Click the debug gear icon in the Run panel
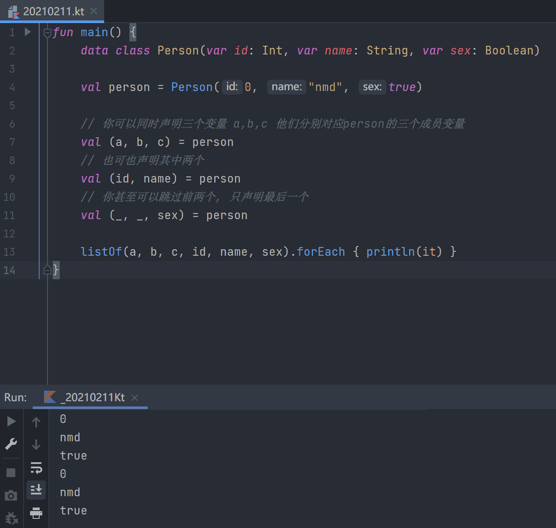Image resolution: width=556 pixels, height=528 pixels. (x=11, y=518)
